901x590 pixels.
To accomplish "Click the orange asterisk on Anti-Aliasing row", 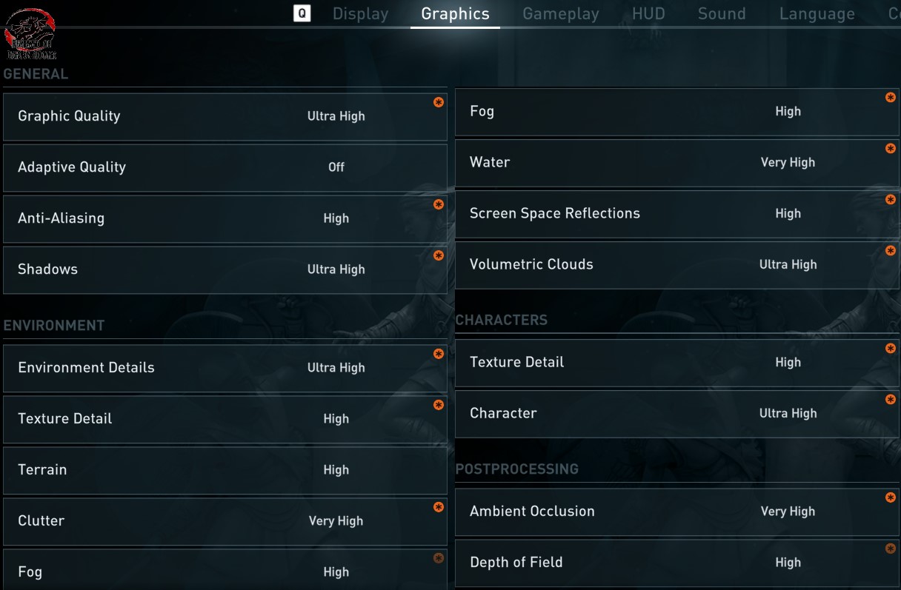I will coord(439,204).
